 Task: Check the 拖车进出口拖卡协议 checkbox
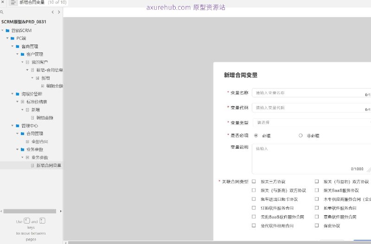[254, 199]
